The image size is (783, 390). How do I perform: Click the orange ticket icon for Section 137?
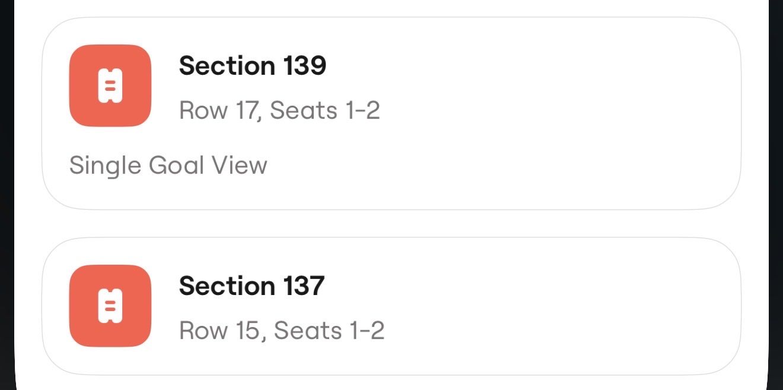pos(110,306)
